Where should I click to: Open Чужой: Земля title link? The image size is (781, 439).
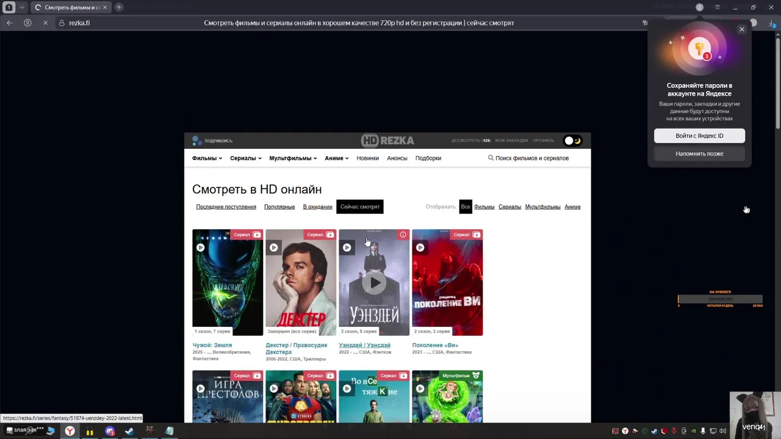pos(212,345)
